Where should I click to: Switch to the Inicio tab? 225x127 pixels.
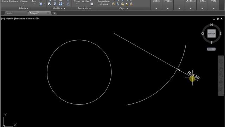point(9,13)
